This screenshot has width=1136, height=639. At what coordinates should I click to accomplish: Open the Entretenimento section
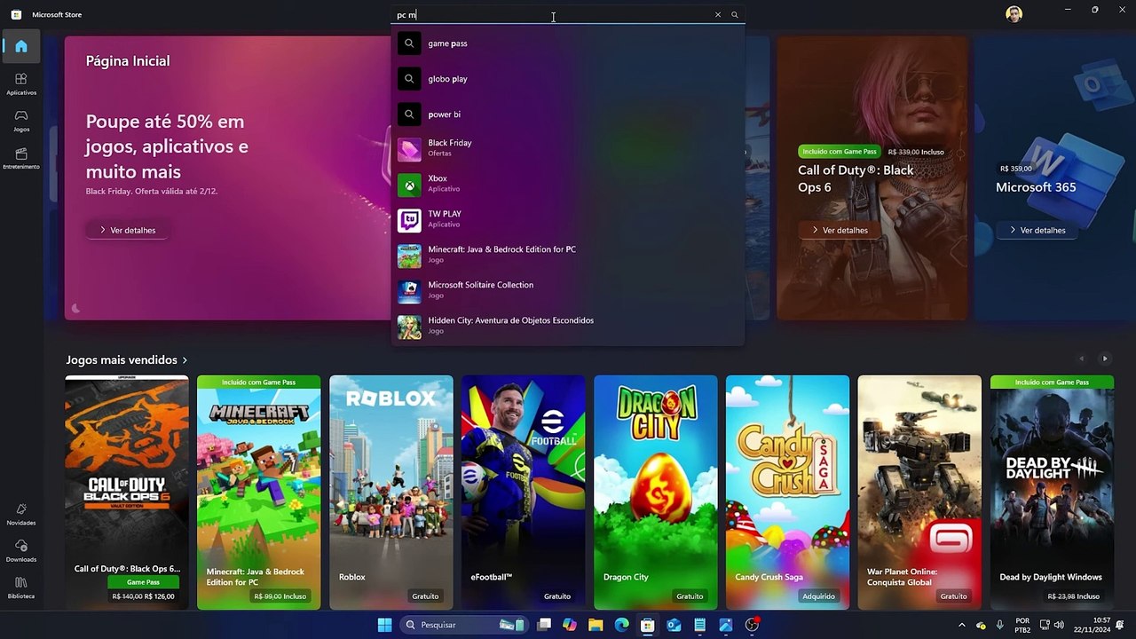[x=21, y=158]
